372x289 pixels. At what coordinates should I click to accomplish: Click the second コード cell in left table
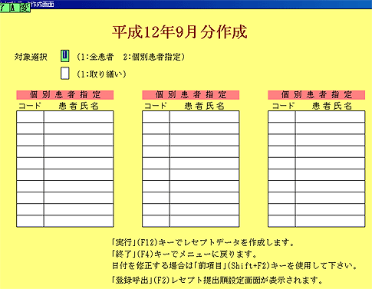pos(30,128)
